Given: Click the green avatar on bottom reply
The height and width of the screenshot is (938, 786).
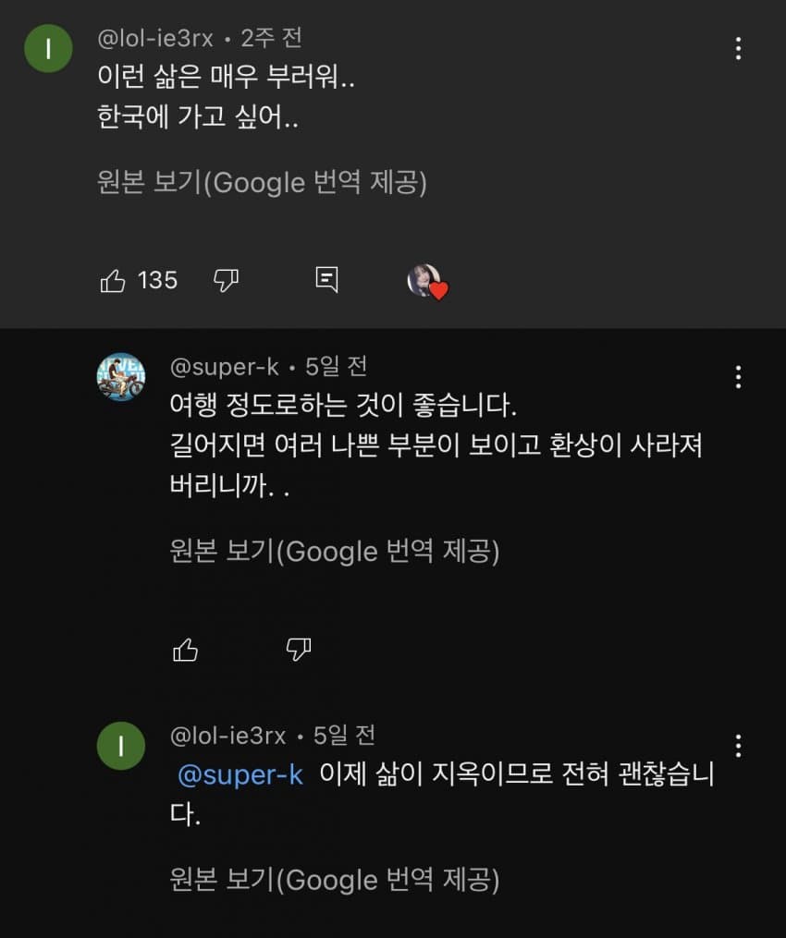Looking at the screenshot, I should tap(121, 746).
